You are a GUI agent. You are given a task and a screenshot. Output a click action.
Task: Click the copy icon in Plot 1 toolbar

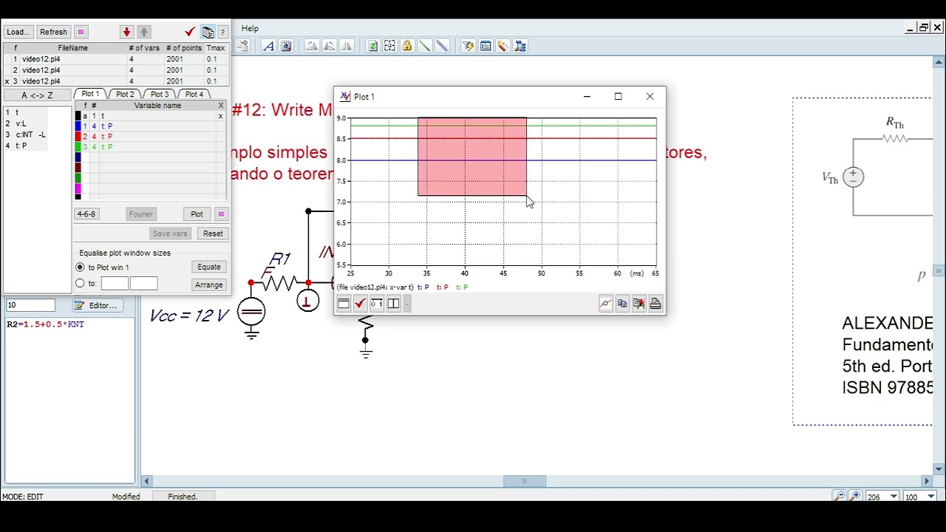tap(622, 304)
